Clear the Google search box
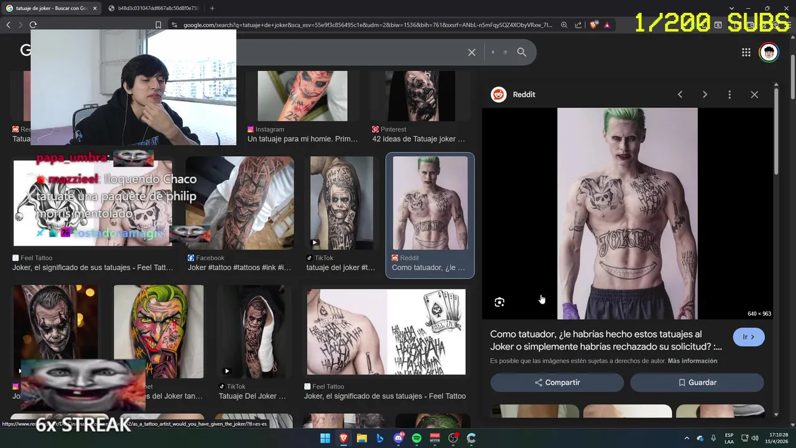Image resolution: width=796 pixels, height=448 pixels. coord(471,52)
